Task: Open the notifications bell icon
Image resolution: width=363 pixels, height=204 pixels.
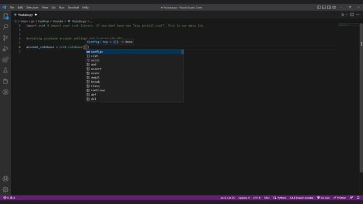Action: pos(358,198)
